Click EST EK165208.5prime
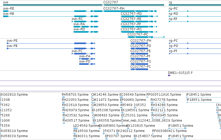Image resolution: width=221 pixels, height=140 pixels. 106,110
